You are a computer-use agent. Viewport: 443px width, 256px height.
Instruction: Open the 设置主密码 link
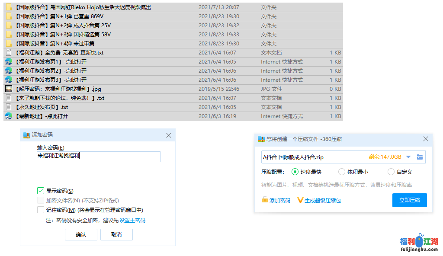click(x=132, y=221)
